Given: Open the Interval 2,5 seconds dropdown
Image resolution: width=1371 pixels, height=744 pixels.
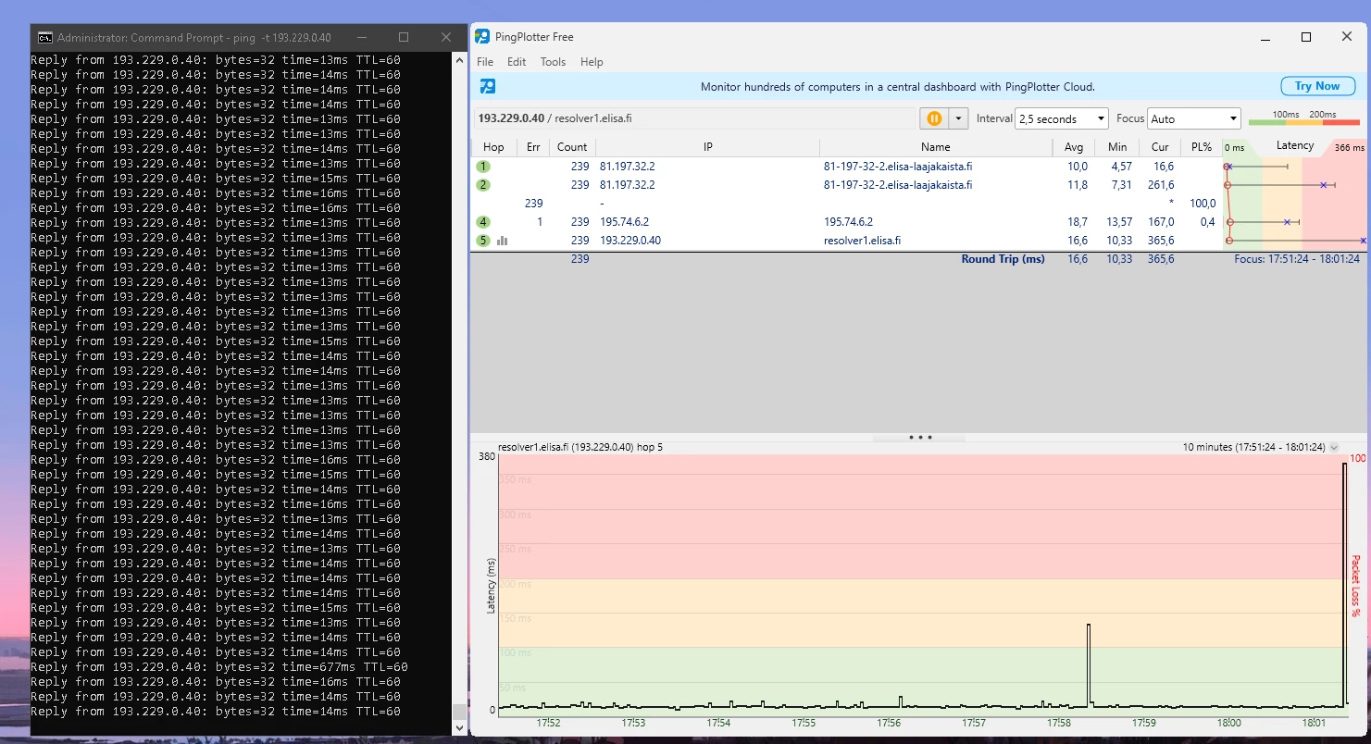Looking at the screenshot, I should 1061,118.
